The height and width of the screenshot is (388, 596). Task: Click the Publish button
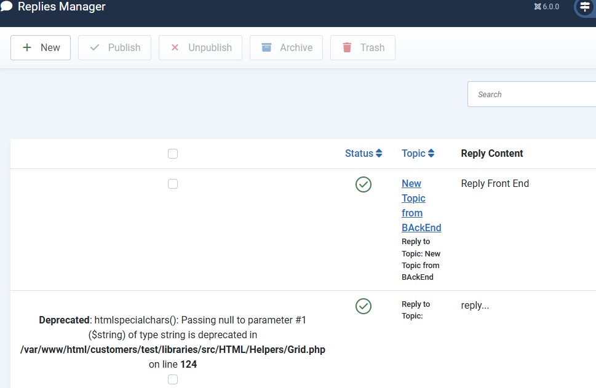(114, 47)
